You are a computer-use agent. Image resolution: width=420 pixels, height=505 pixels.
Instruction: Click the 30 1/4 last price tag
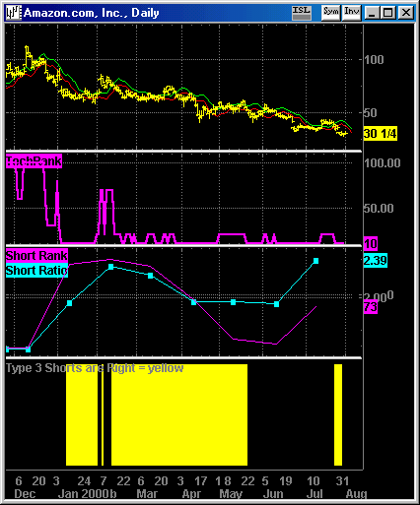click(381, 134)
